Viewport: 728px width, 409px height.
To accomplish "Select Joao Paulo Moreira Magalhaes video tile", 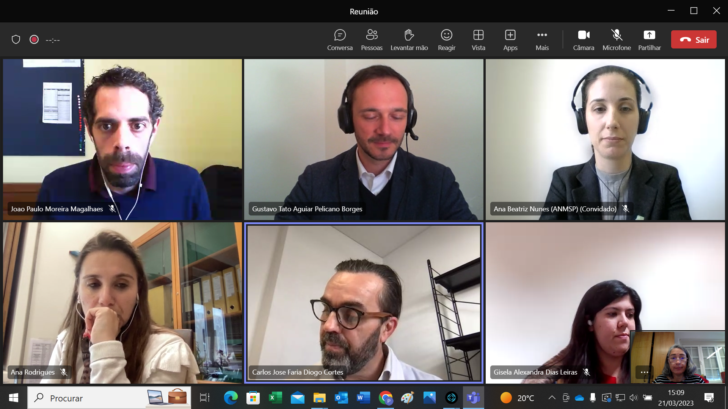I will 122,139.
